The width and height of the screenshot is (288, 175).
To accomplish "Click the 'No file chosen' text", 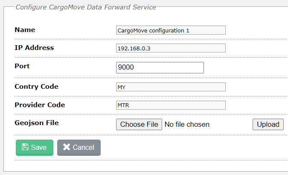I will click(187, 125).
